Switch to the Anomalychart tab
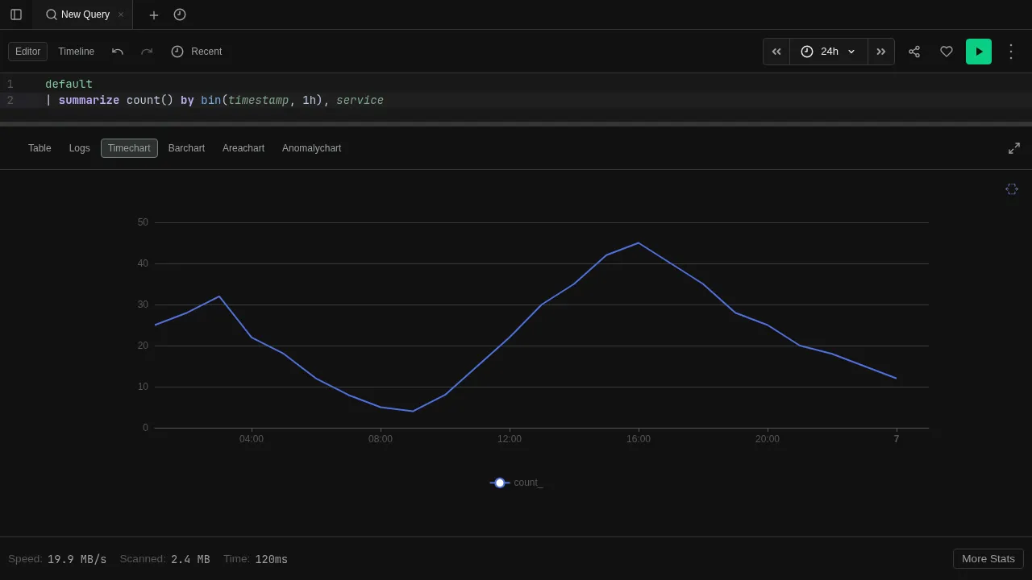The image size is (1032, 580). [x=311, y=148]
